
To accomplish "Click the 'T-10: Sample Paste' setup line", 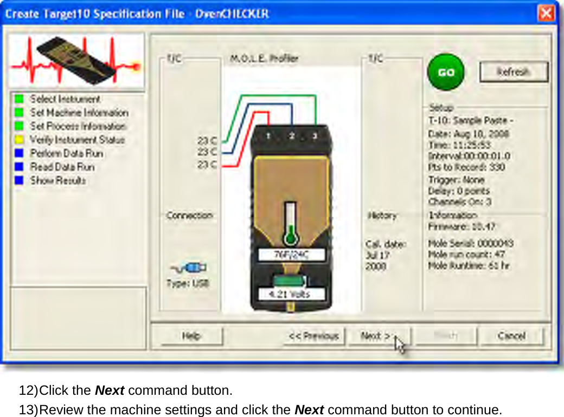I will (x=471, y=120).
